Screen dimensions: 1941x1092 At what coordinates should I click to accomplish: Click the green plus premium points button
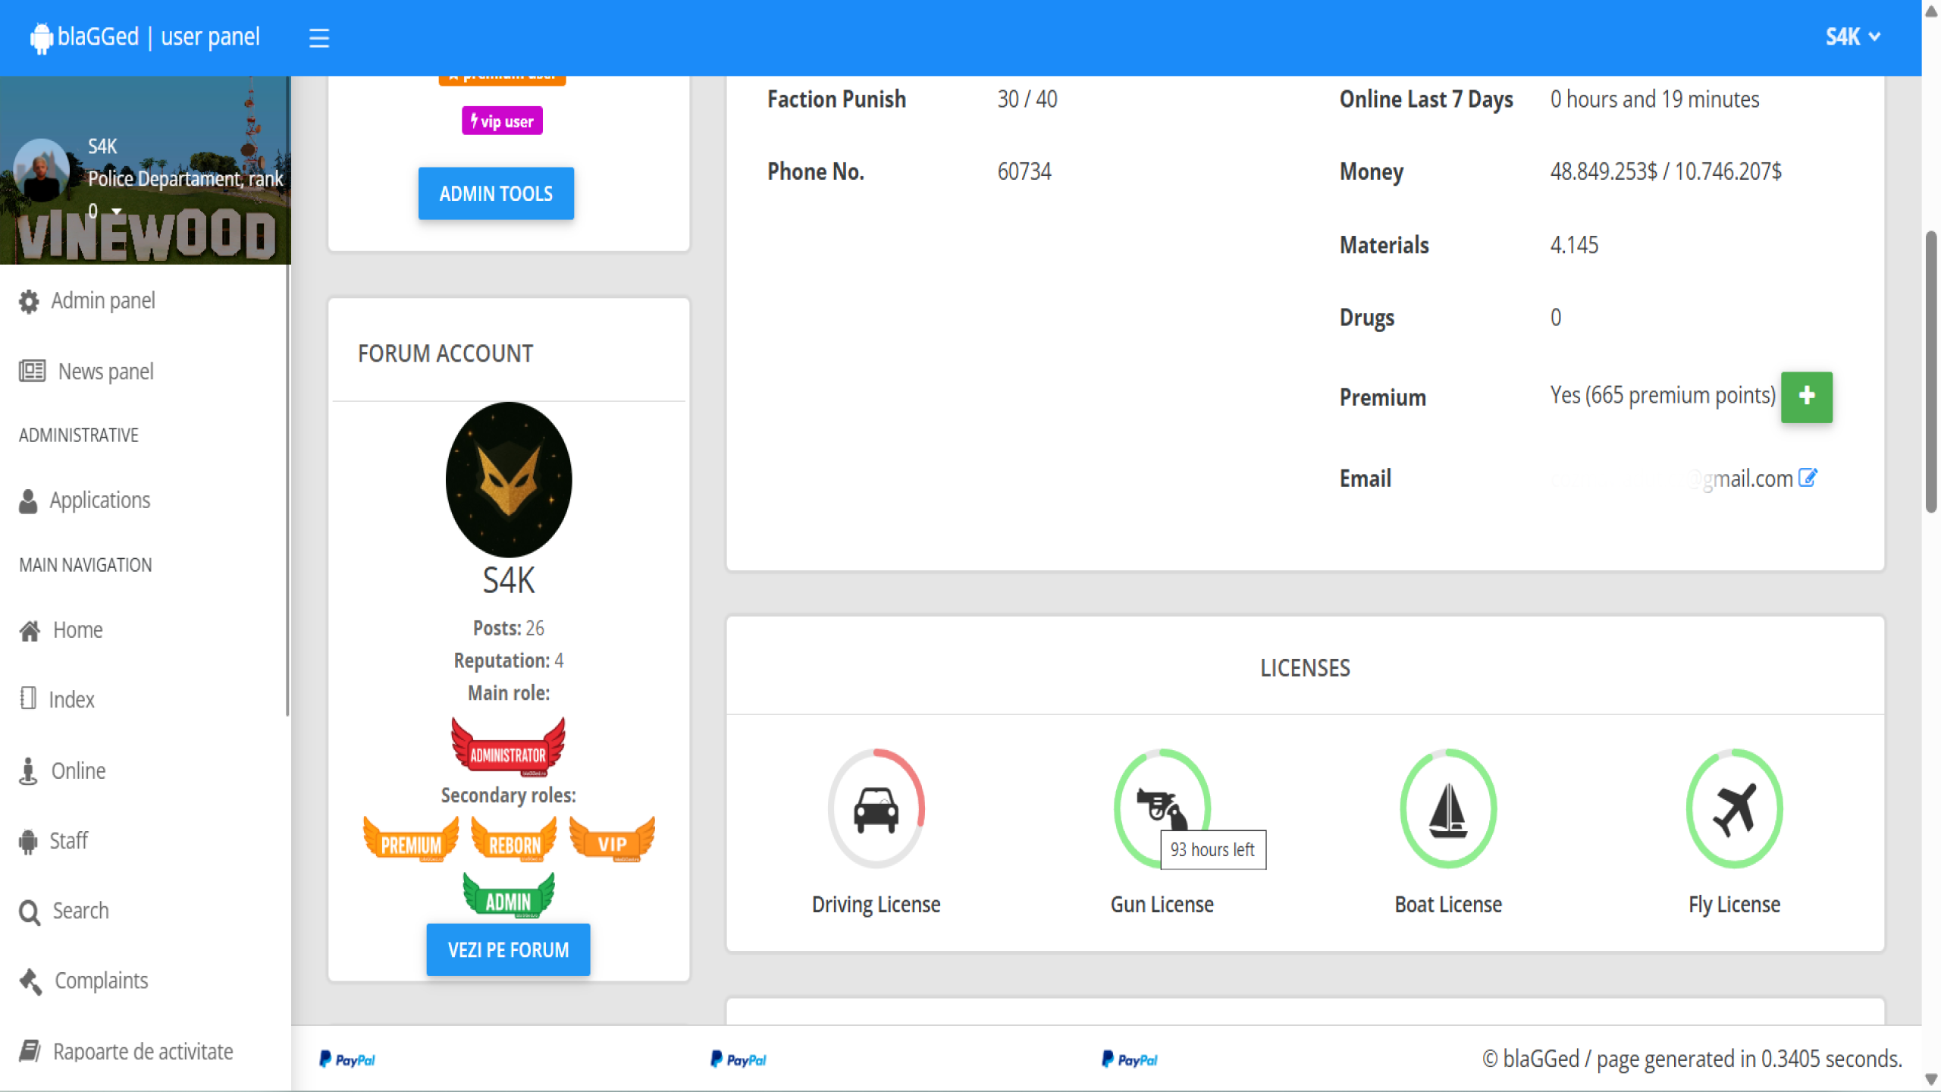[1806, 397]
